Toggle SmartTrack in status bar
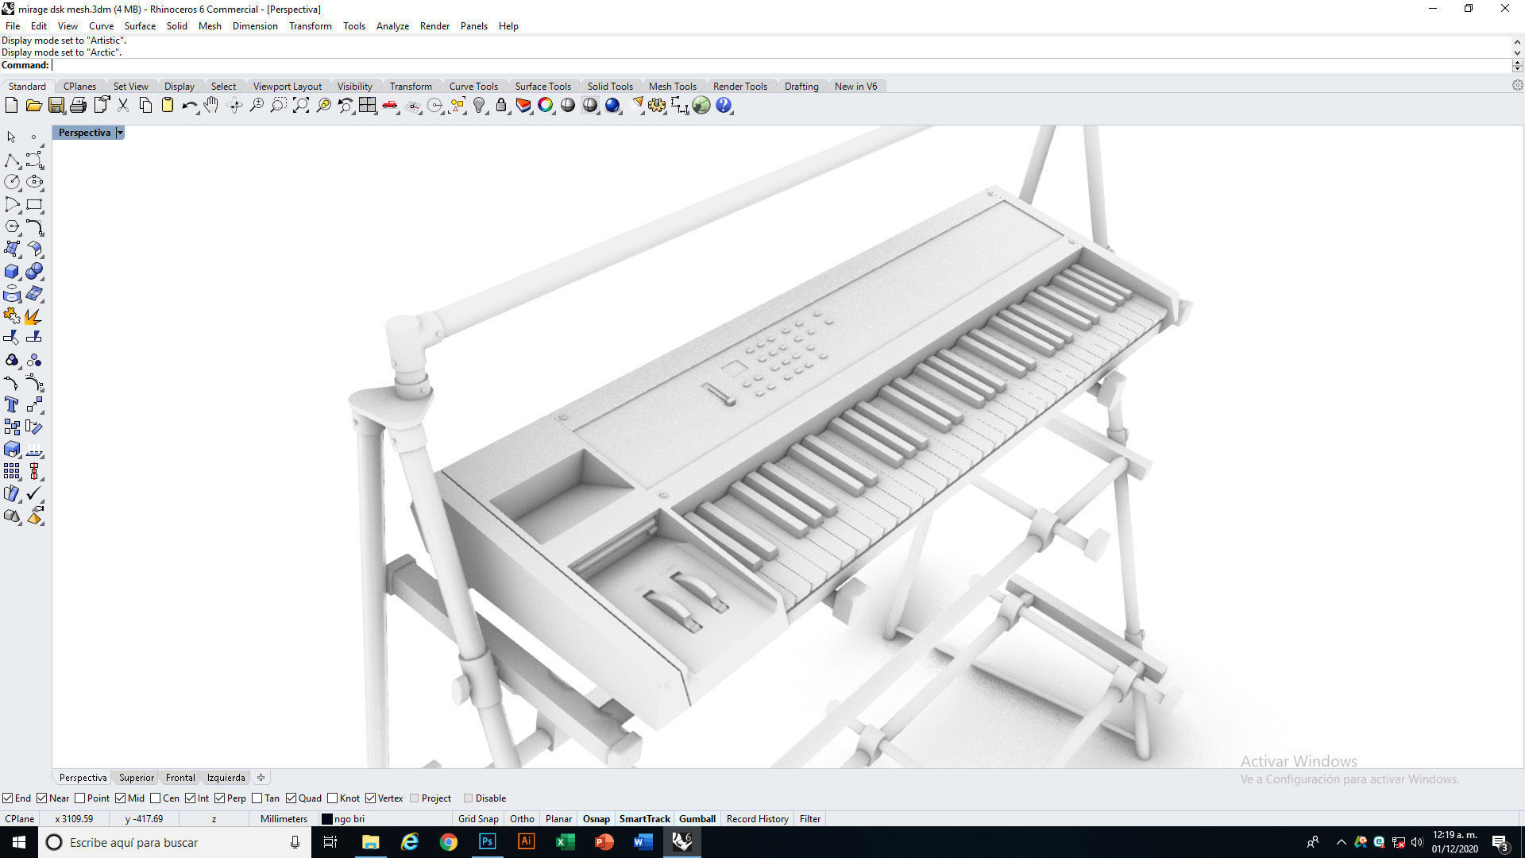 [x=645, y=818]
